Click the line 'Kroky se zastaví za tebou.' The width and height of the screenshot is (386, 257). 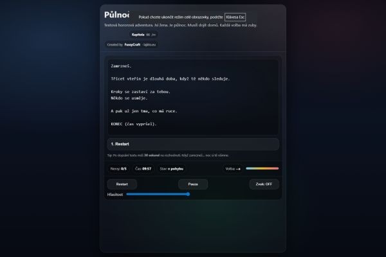140,92
